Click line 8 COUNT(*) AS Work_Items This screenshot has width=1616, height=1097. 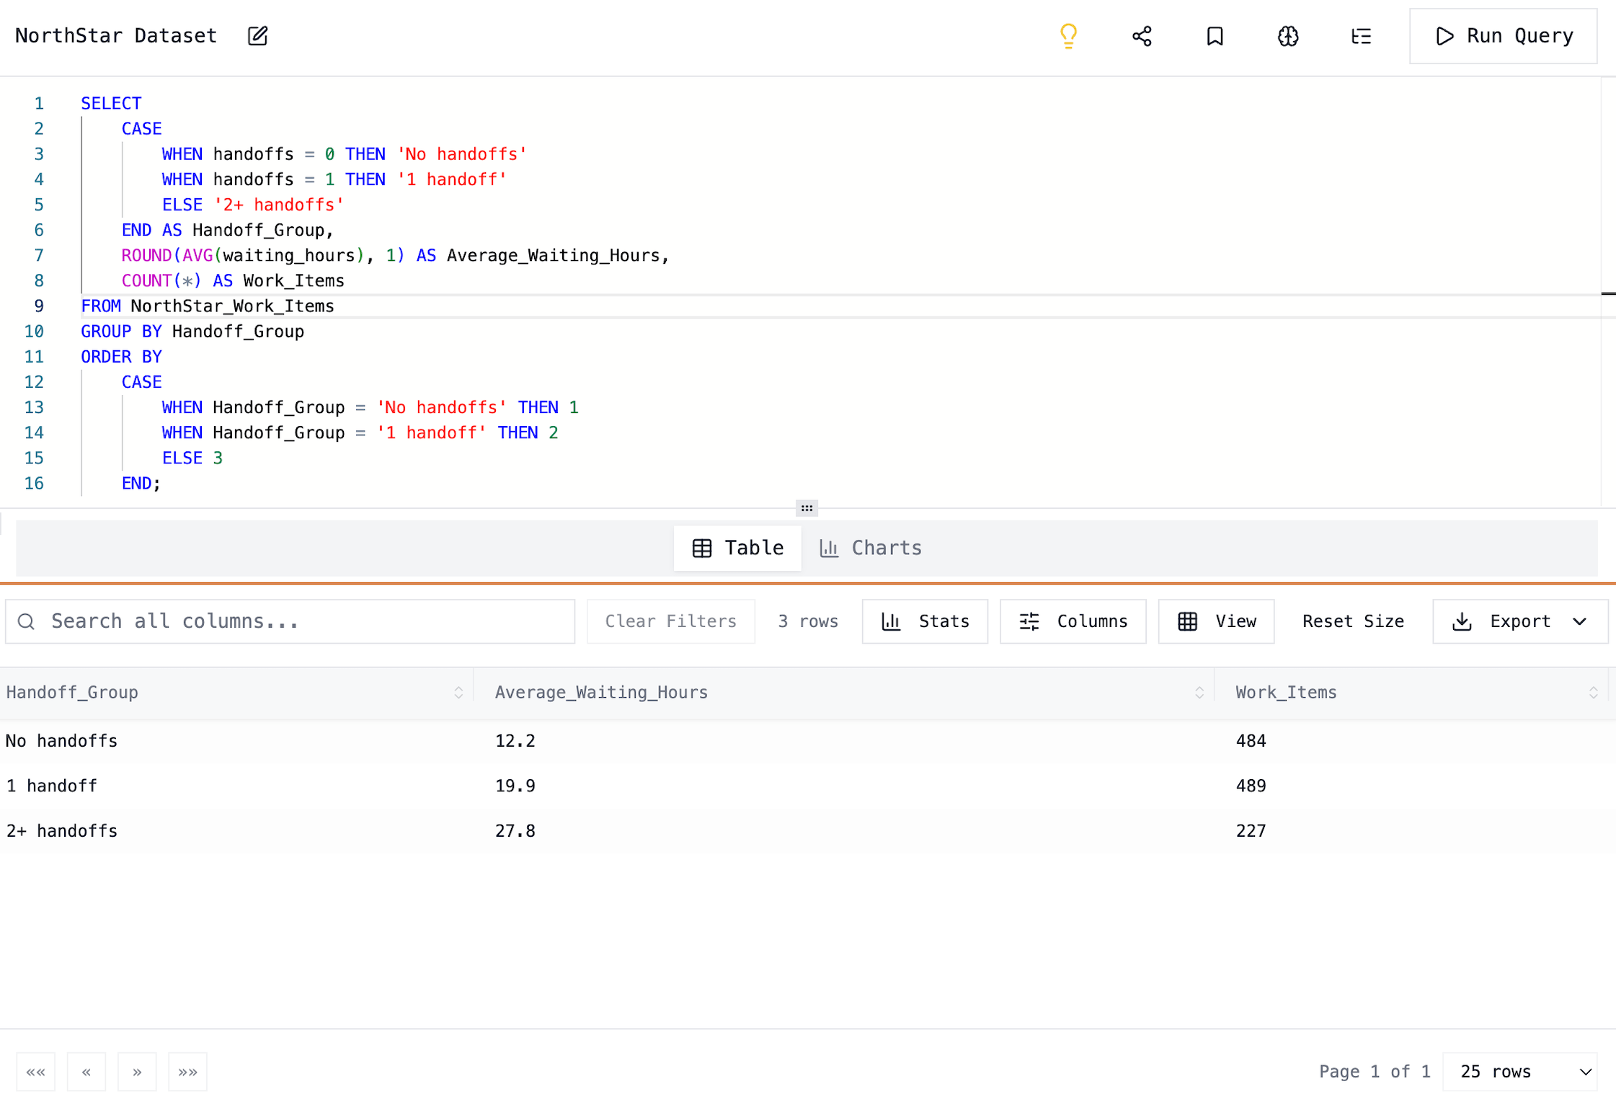pyautogui.click(x=233, y=281)
